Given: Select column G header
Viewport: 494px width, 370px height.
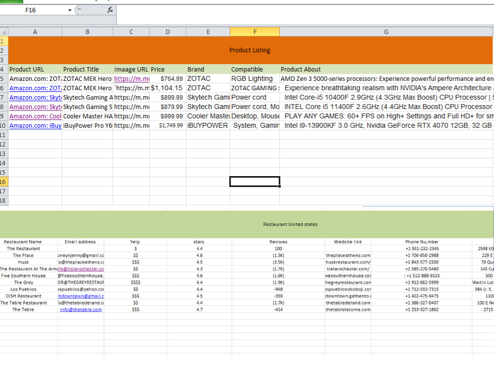Looking at the screenshot, I should pos(386,31).
